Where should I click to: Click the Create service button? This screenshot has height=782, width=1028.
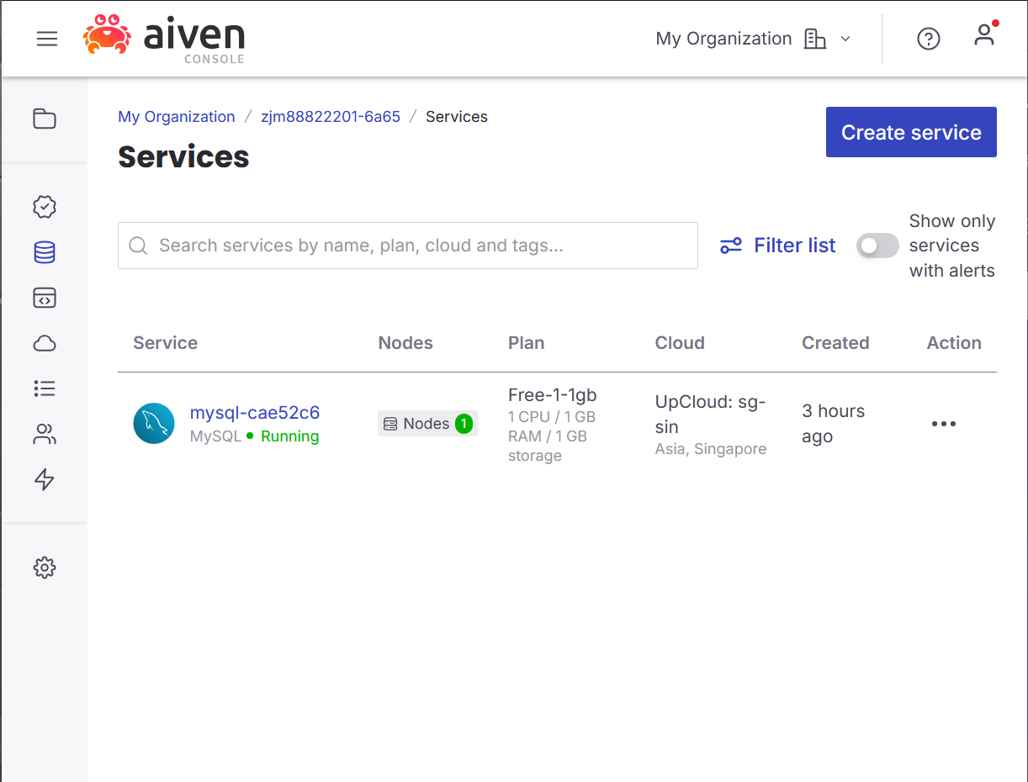coord(911,132)
